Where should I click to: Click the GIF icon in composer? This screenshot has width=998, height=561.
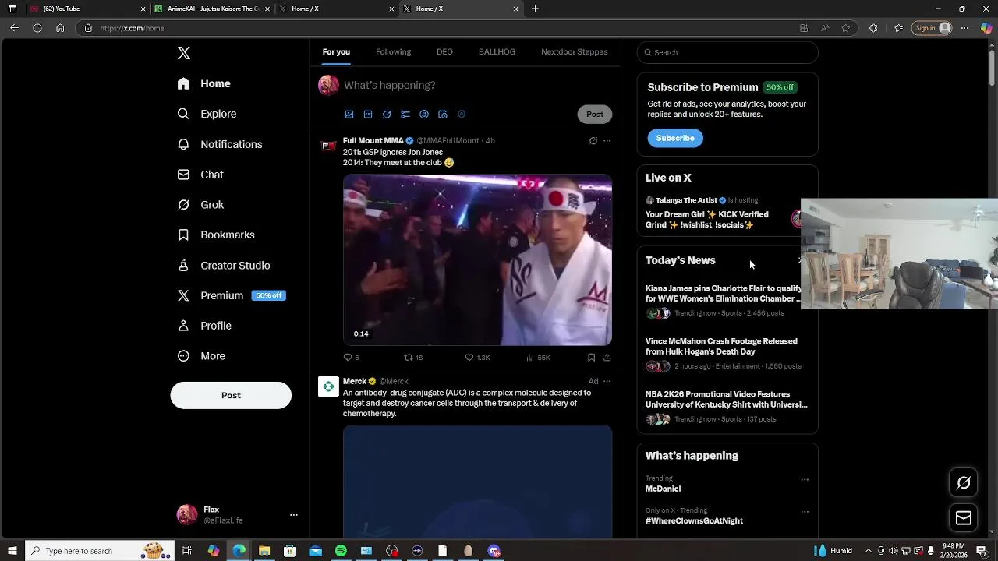368,115
